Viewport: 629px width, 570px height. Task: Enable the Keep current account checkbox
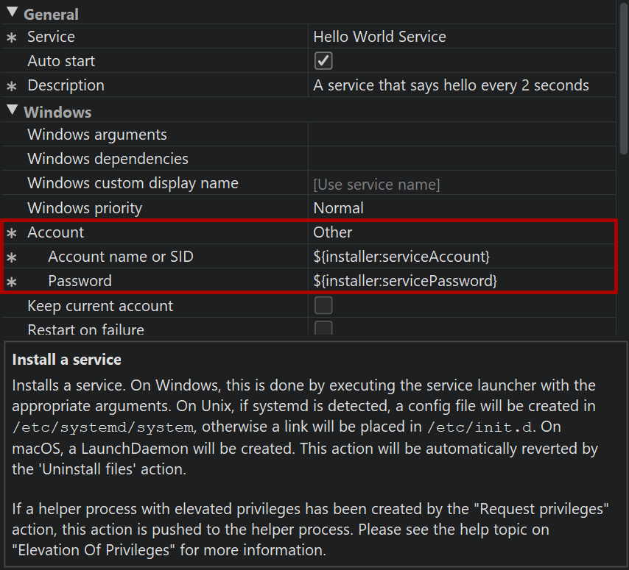[323, 306]
